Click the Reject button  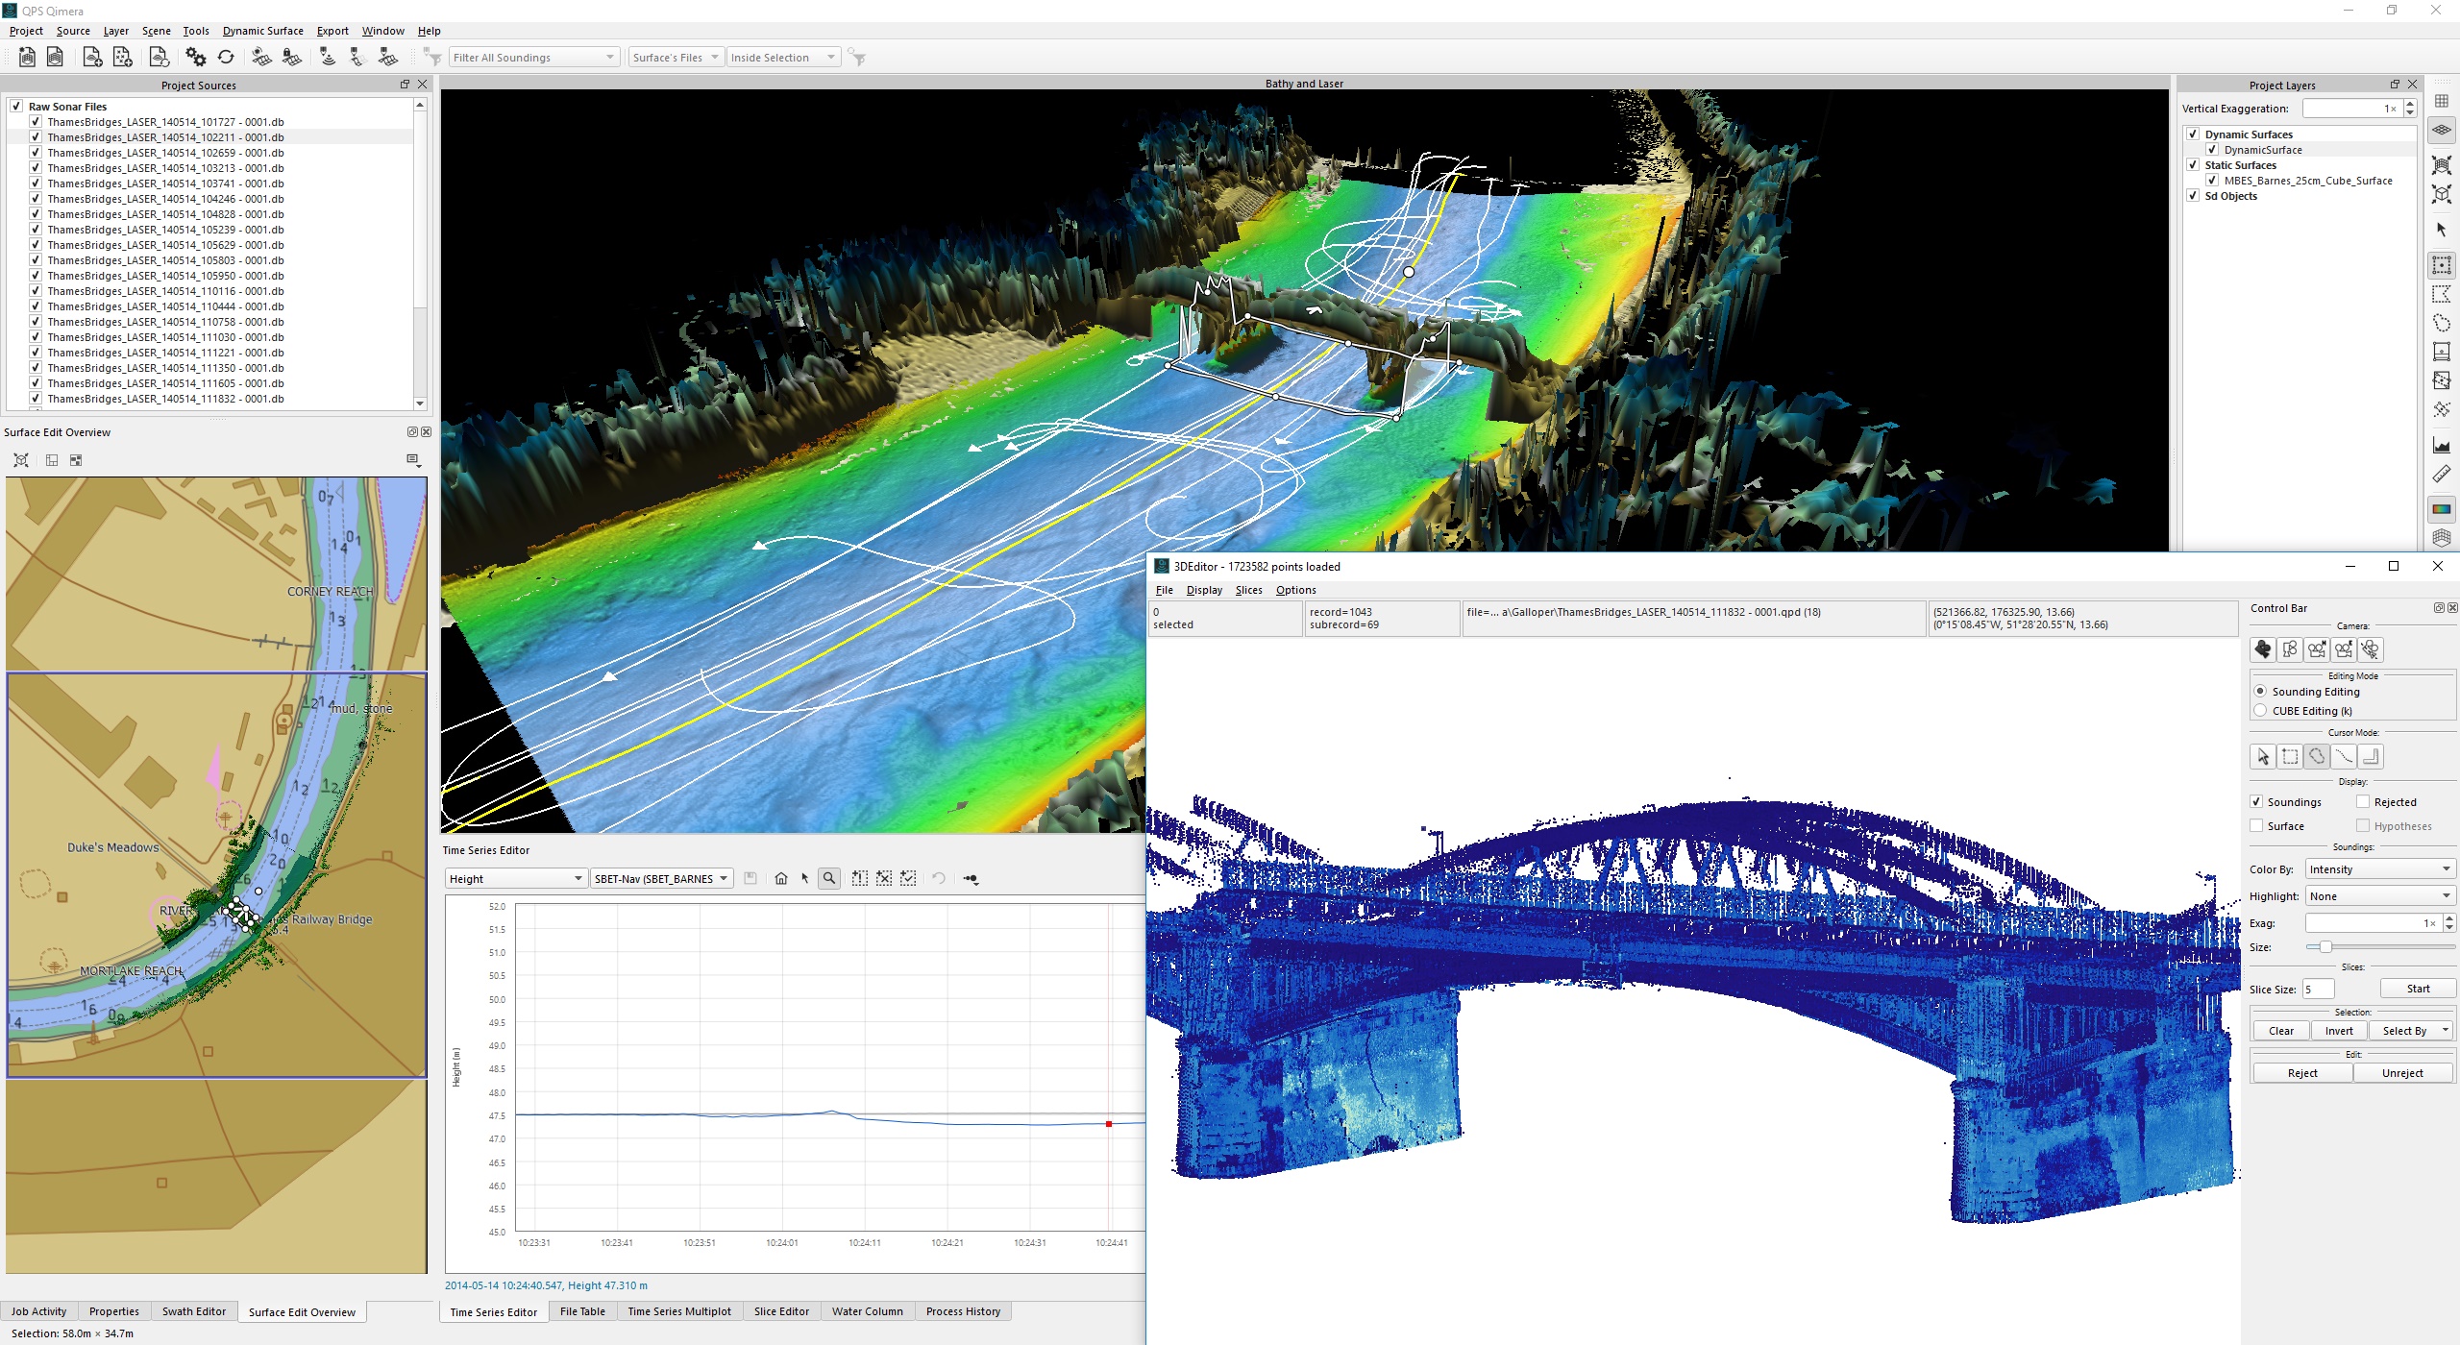2302,1073
